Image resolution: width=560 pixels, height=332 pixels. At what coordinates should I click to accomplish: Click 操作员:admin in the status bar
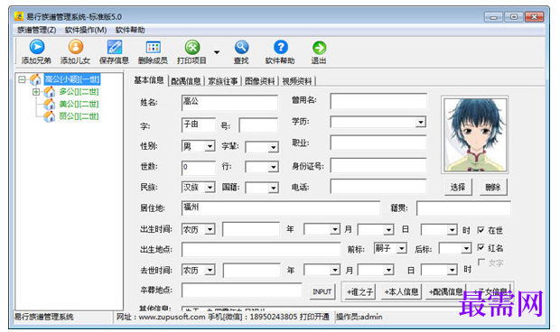tap(359, 317)
